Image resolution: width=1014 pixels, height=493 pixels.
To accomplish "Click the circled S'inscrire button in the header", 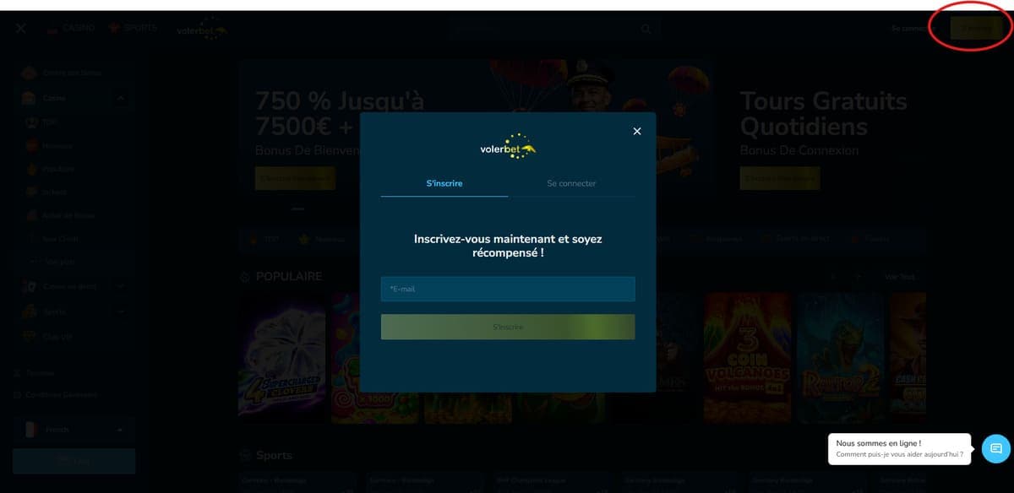I will point(975,29).
